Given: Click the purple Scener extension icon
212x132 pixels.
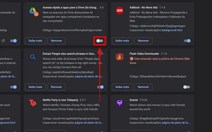Looking at the screenshot, I should 119,103.
